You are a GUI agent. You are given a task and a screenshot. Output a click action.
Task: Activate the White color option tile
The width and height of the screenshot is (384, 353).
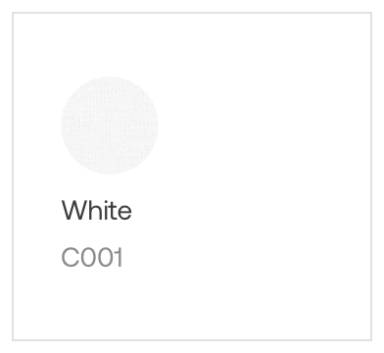(192, 176)
